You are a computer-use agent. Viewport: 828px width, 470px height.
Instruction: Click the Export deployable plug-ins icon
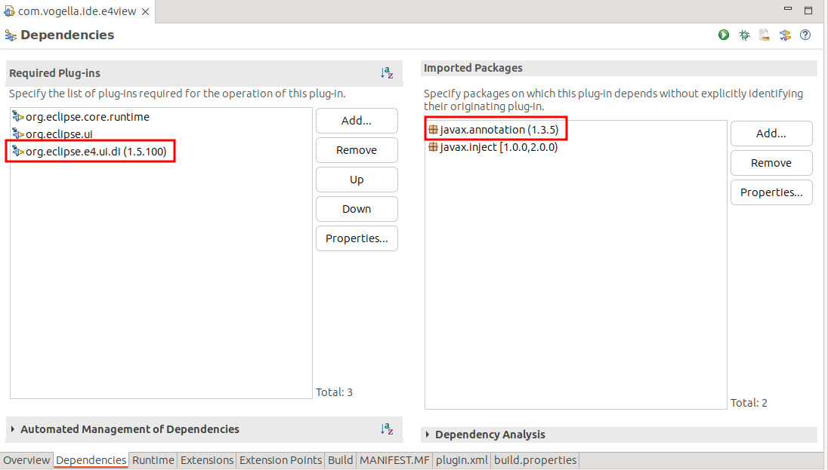[785, 35]
